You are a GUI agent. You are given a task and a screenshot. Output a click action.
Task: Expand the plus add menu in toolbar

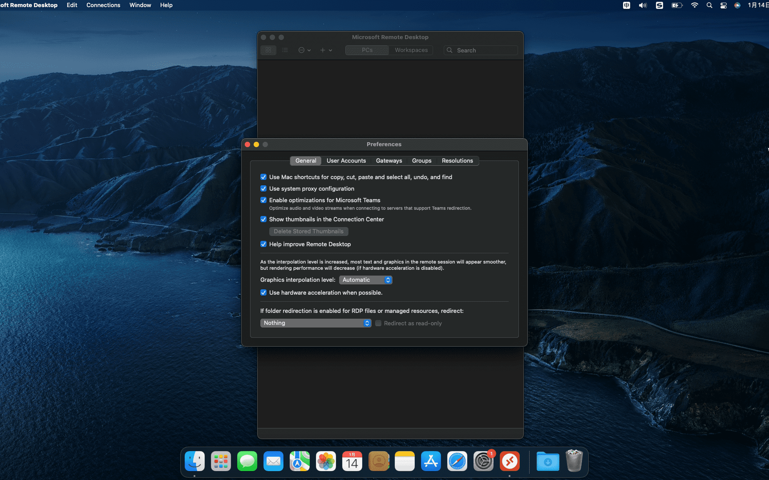pyautogui.click(x=326, y=50)
